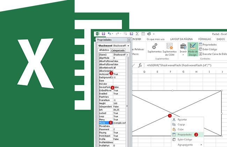Close the Propriedades window
This screenshot has height=147, width=227.
(129, 40)
